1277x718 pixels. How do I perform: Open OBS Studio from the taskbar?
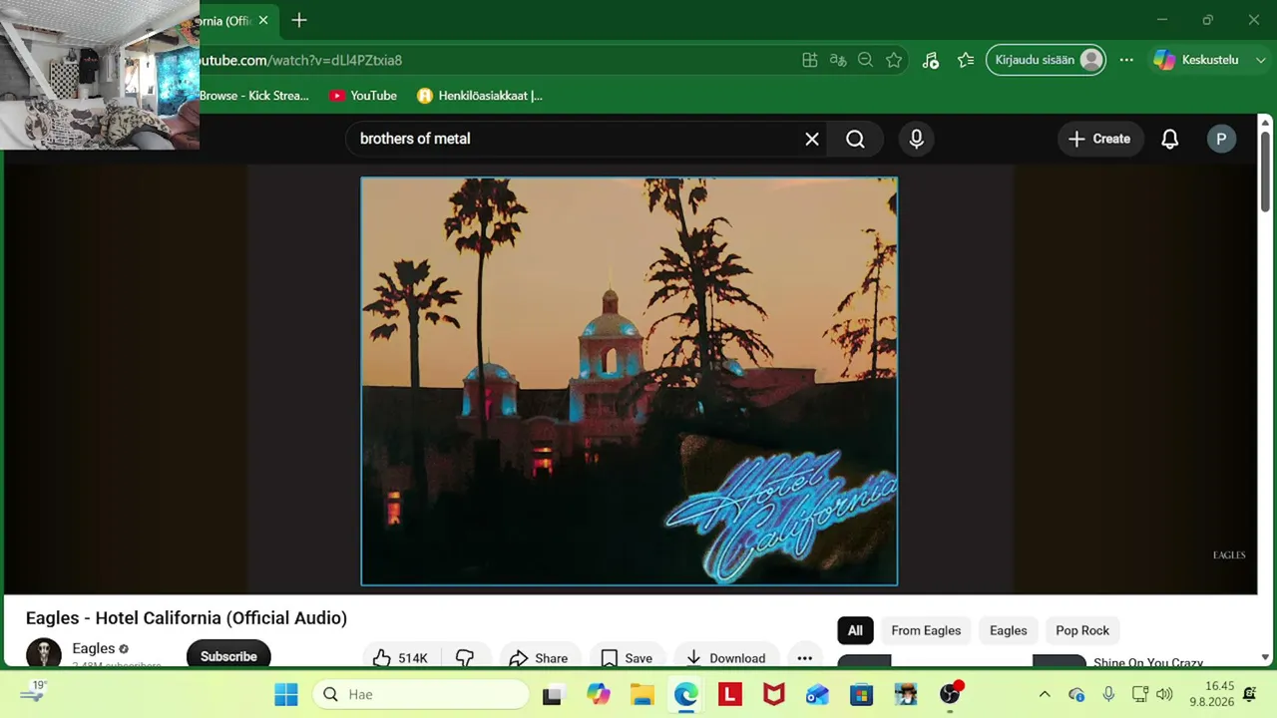tap(950, 694)
